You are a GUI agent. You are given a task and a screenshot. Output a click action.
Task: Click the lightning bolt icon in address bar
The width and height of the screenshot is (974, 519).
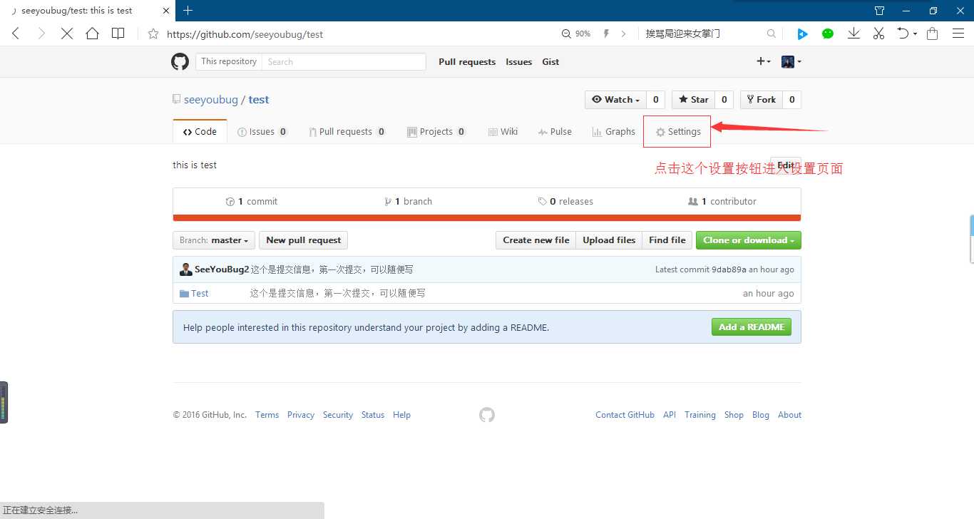click(607, 34)
